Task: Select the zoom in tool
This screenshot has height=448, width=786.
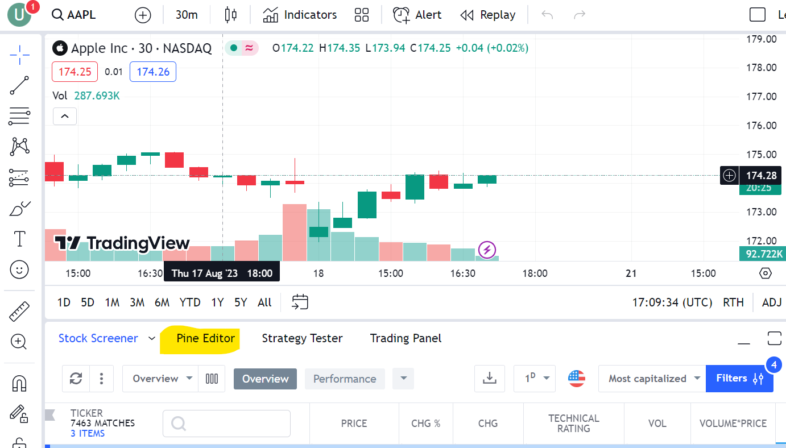Action: click(x=20, y=342)
